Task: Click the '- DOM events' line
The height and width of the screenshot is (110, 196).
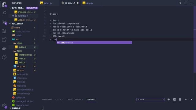Action: tap(58, 36)
